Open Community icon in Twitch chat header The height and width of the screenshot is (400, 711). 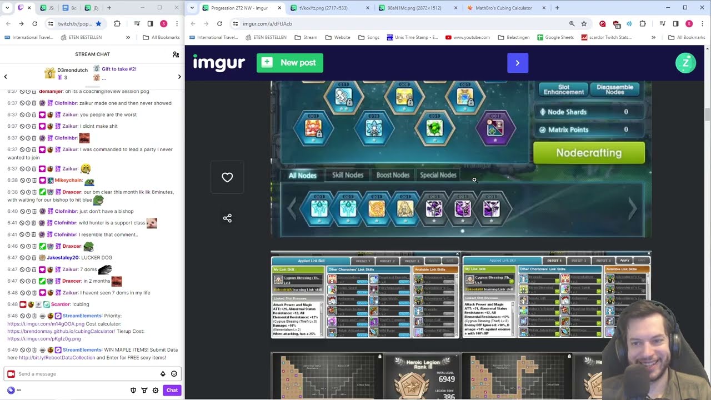(176, 54)
